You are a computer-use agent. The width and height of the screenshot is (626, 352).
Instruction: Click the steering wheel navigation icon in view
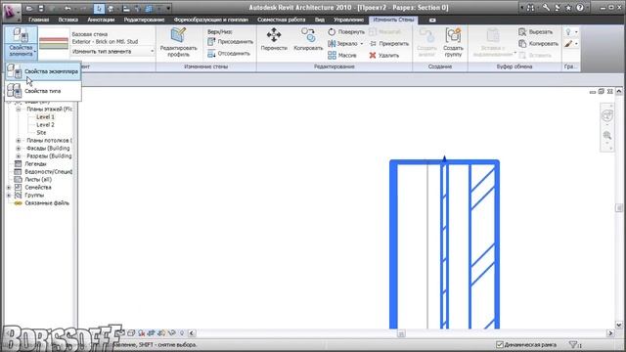coord(606,115)
